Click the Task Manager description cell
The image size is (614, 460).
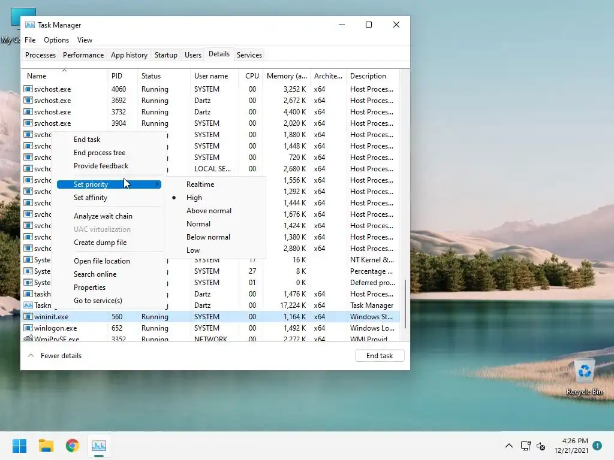click(x=372, y=305)
